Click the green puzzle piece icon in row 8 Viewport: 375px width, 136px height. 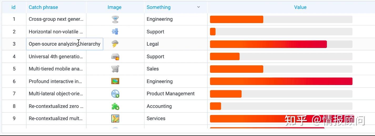115,106
